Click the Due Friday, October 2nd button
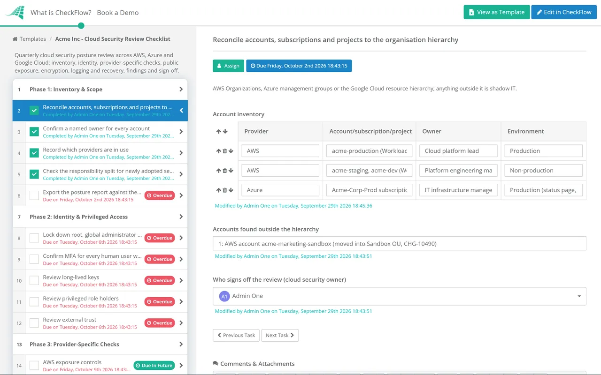The width and height of the screenshot is (601, 375). tap(299, 66)
